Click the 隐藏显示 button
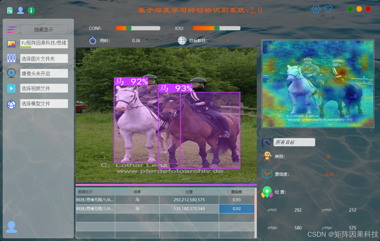Image resolution: width=380 pixels, height=241 pixels. pyautogui.click(x=44, y=29)
